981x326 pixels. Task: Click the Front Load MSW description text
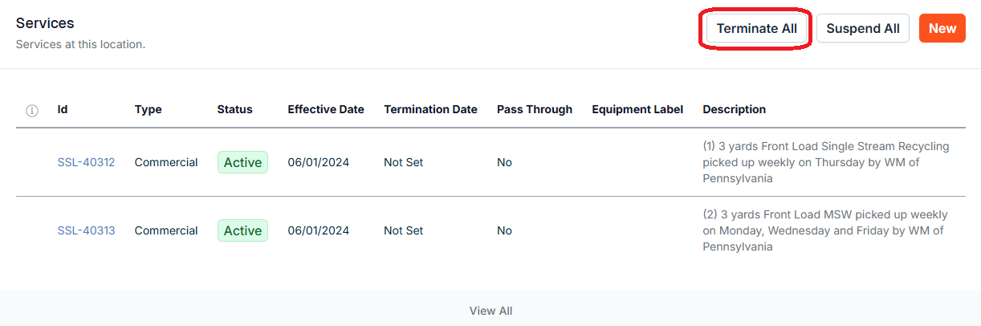824,230
